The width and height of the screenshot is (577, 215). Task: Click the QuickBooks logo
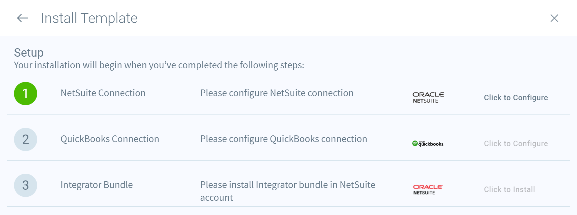(x=428, y=144)
